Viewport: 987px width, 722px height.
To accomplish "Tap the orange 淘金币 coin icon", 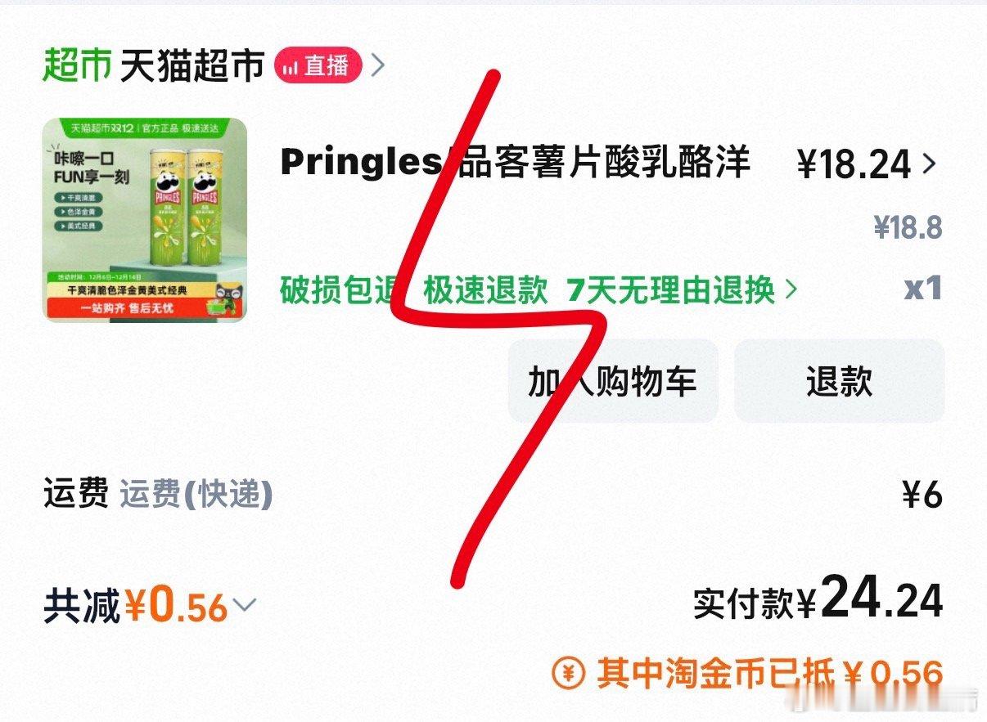I will [568, 672].
